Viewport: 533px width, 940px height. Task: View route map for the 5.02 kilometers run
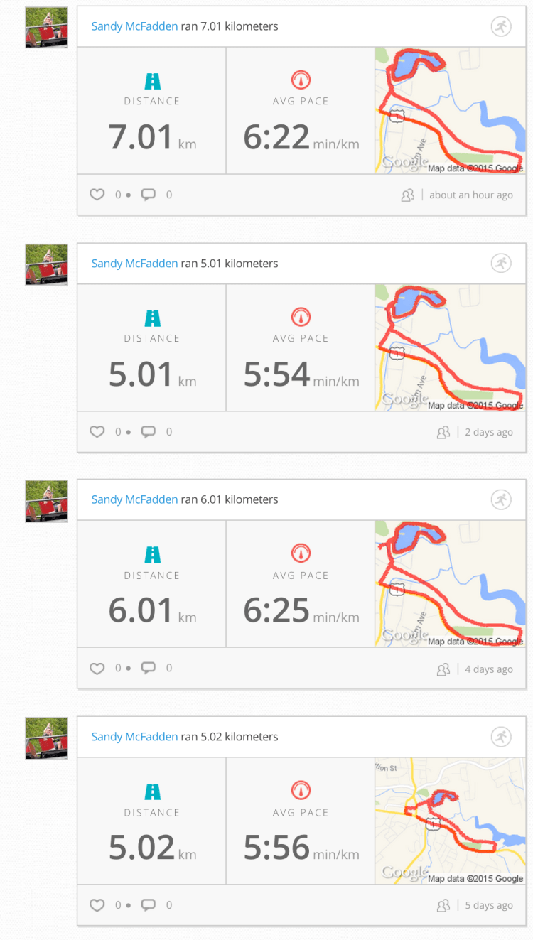(x=450, y=821)
